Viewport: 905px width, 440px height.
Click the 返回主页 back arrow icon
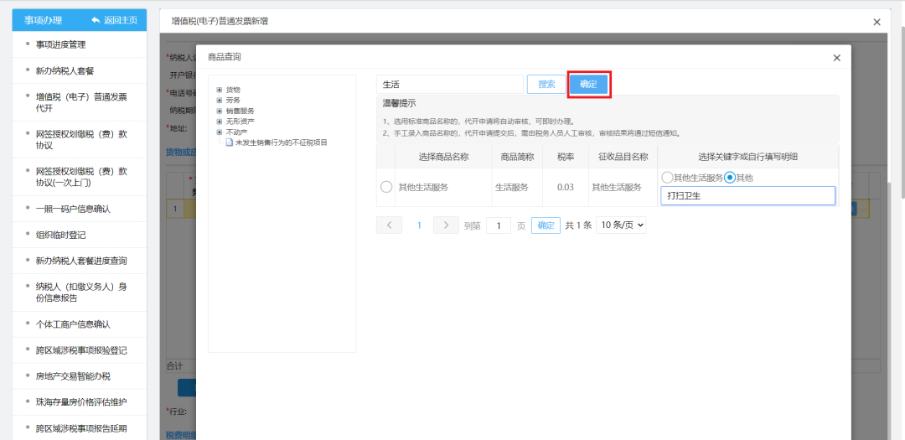point(95,20)
